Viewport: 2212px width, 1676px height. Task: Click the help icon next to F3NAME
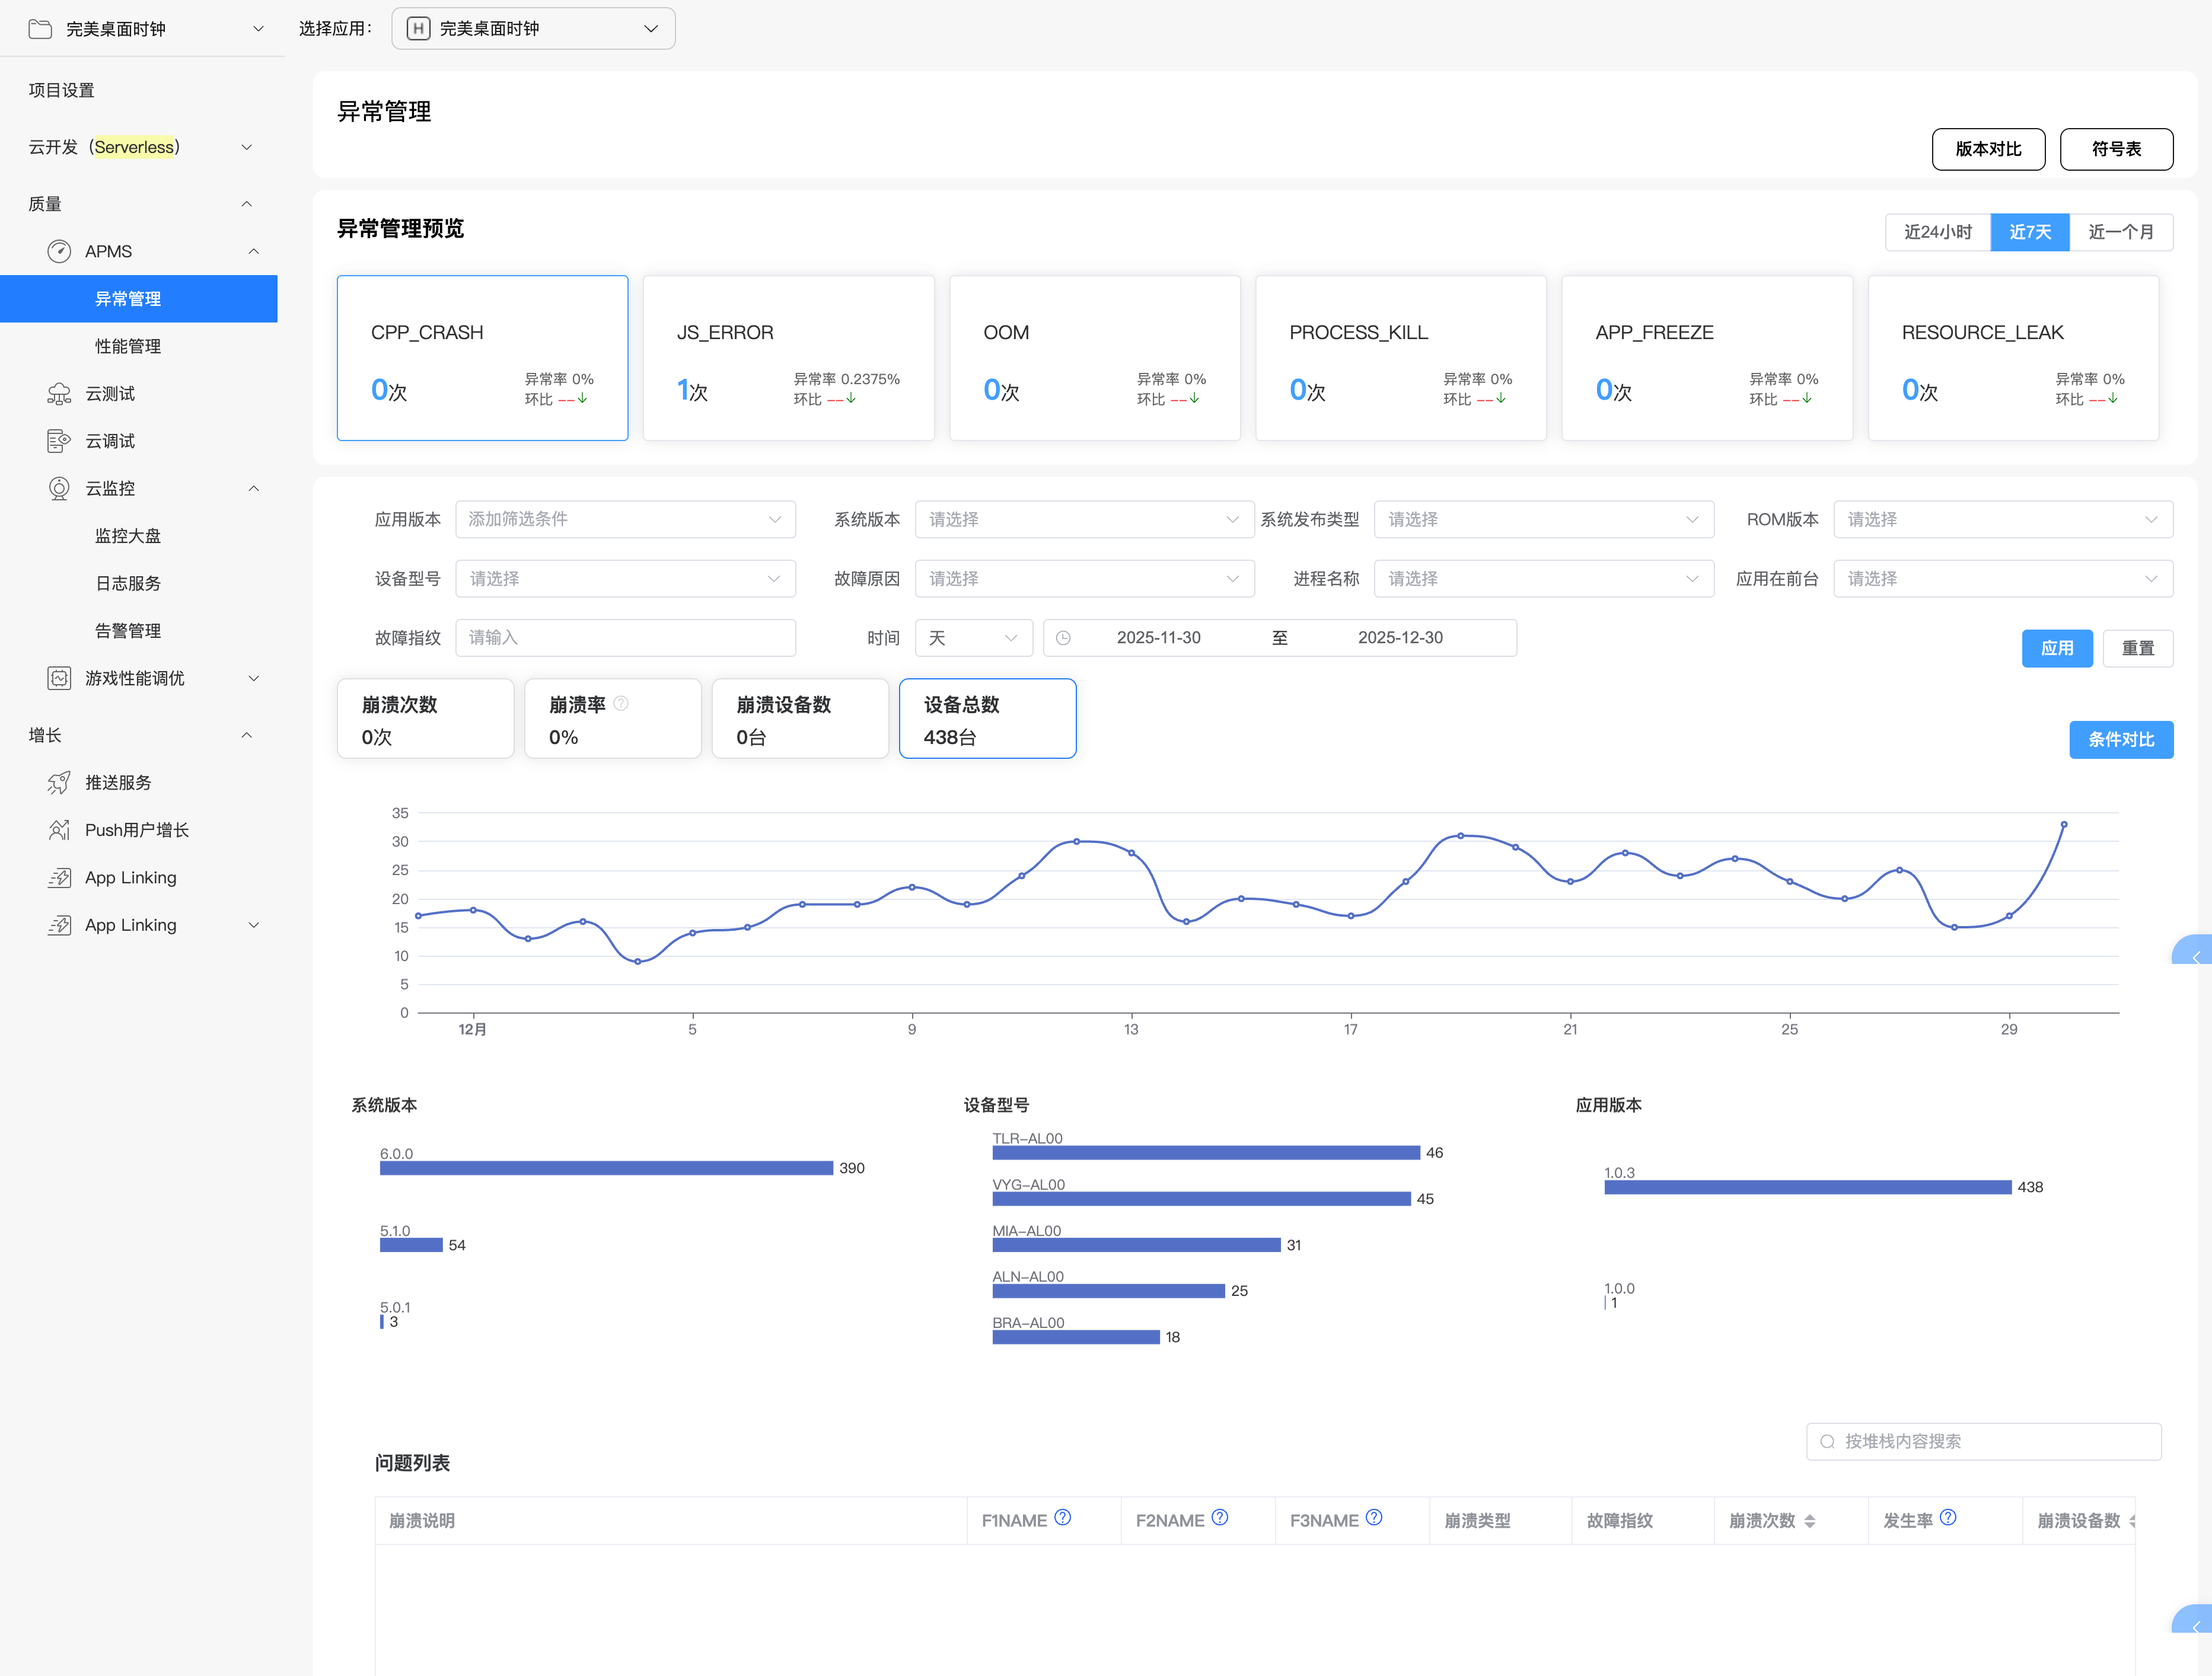click(x=1374, y=1517)
